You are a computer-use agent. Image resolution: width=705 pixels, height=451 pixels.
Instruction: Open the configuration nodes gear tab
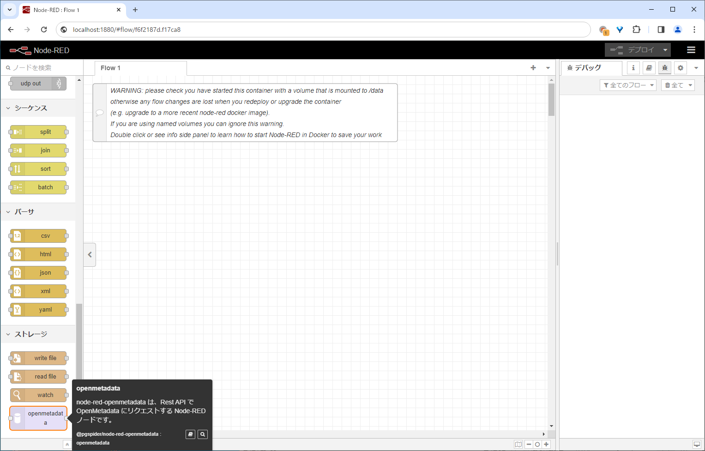681,68
